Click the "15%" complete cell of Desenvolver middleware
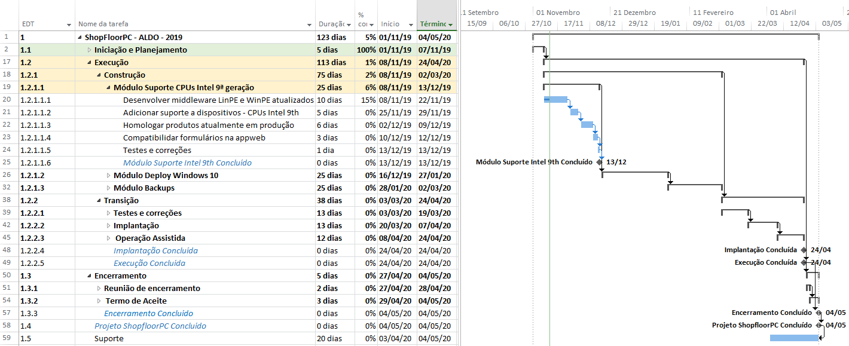 click(365, 100)
